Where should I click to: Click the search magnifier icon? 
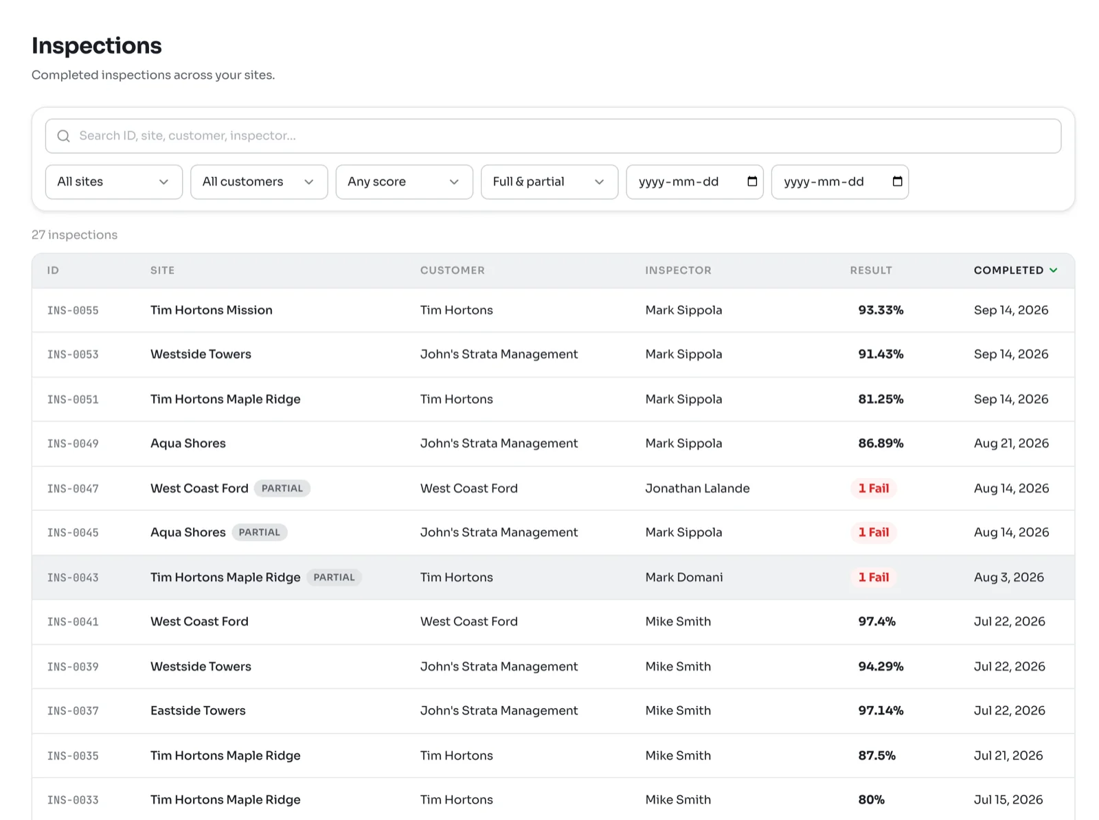[63, 136]
